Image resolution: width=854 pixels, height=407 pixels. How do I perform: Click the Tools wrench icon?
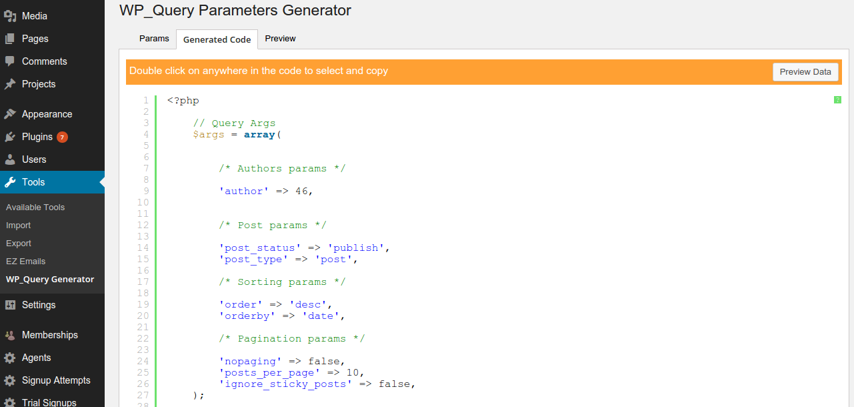point(10,182)
